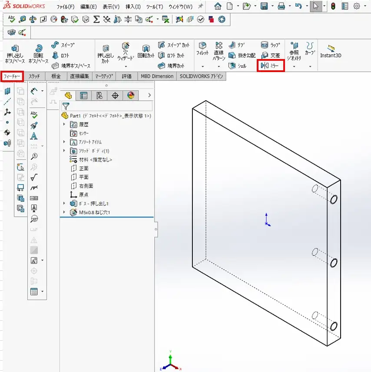Expand the M5x0.8 ねじ穴1 feature node
The height and width of the screenshot is (372, 371).
[x=64, y=212]
